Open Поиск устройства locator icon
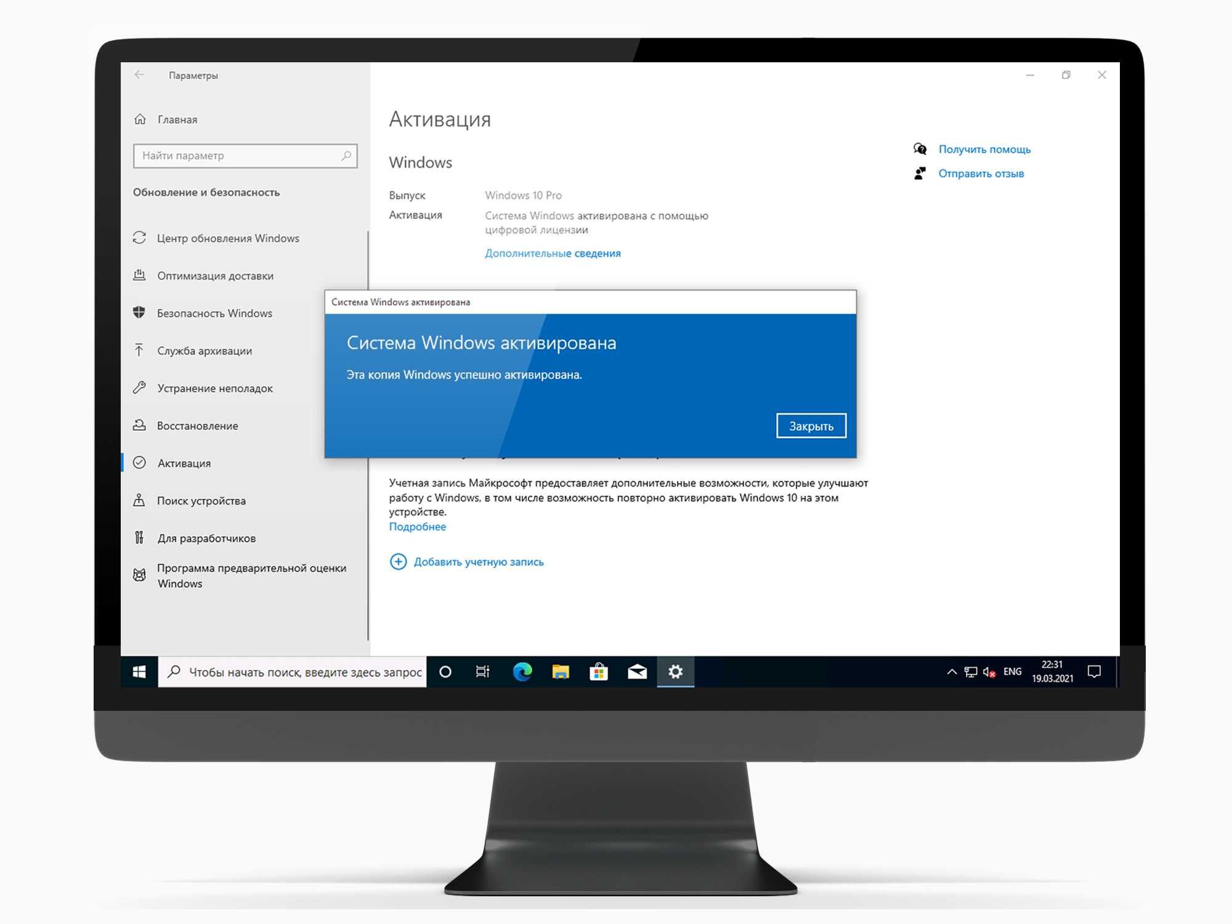1232x924 pixels. tap(140, 500)
